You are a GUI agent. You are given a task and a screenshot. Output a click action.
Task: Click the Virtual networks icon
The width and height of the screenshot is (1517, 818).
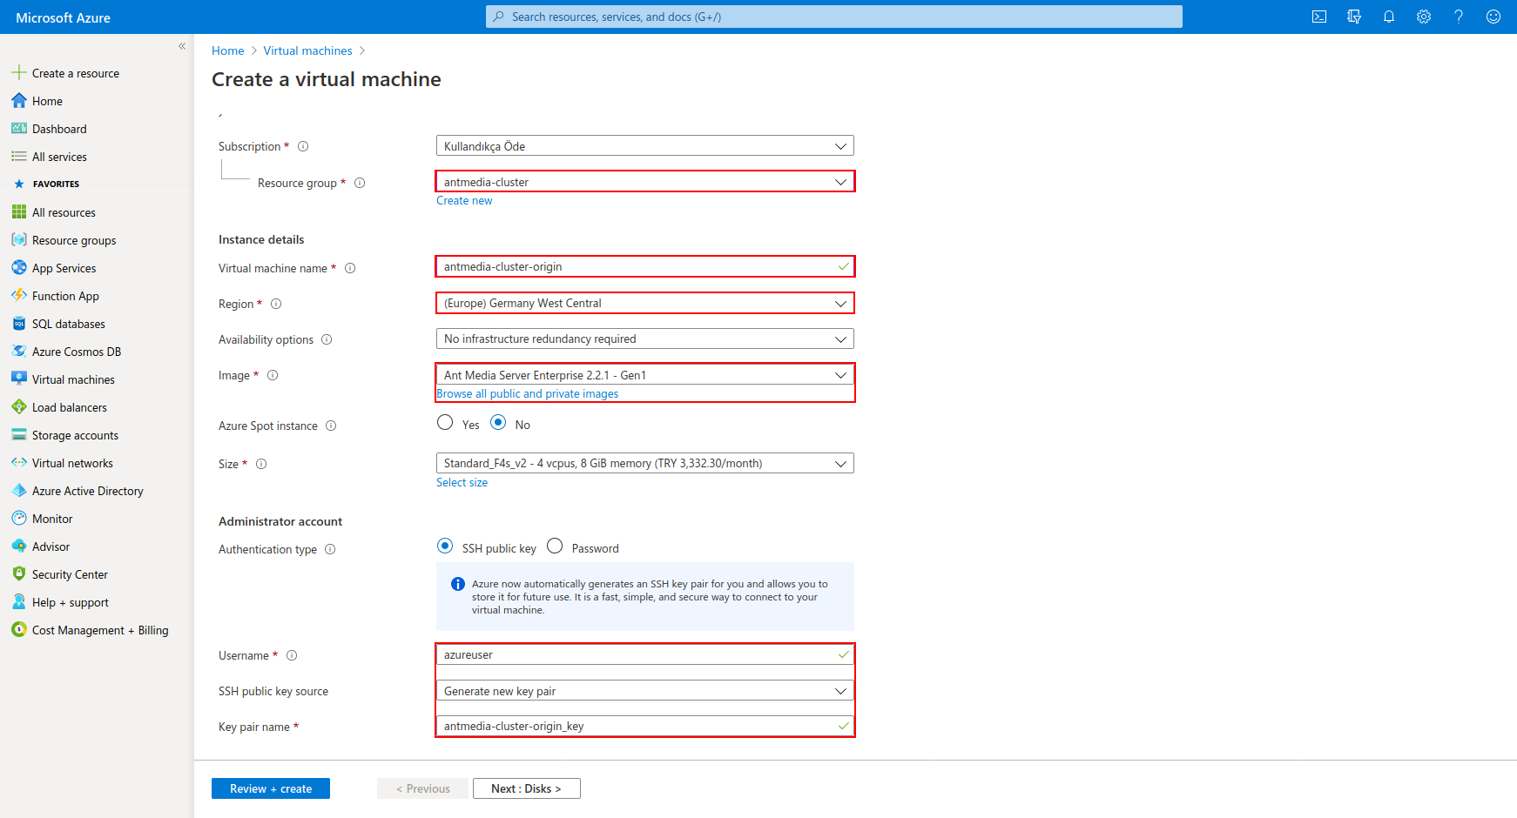point(19,463)
